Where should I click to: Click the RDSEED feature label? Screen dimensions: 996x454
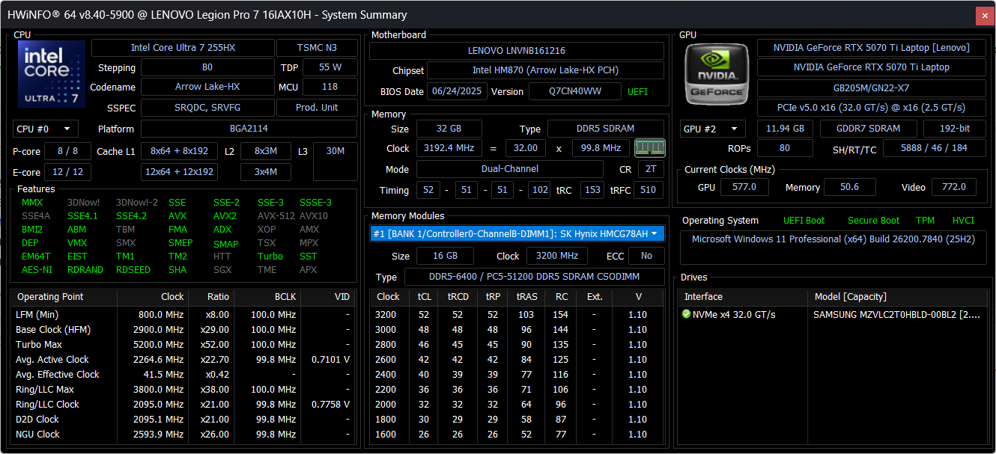click(133, 270)
